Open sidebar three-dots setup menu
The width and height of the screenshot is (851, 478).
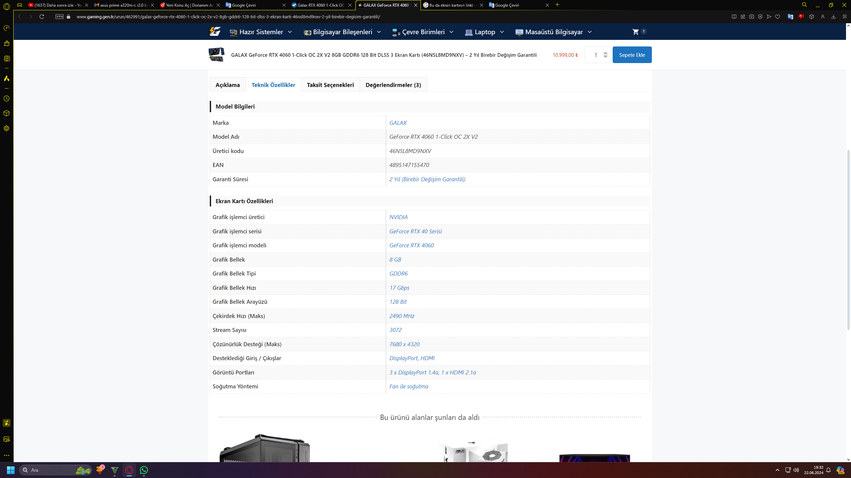tap(7, 455)
